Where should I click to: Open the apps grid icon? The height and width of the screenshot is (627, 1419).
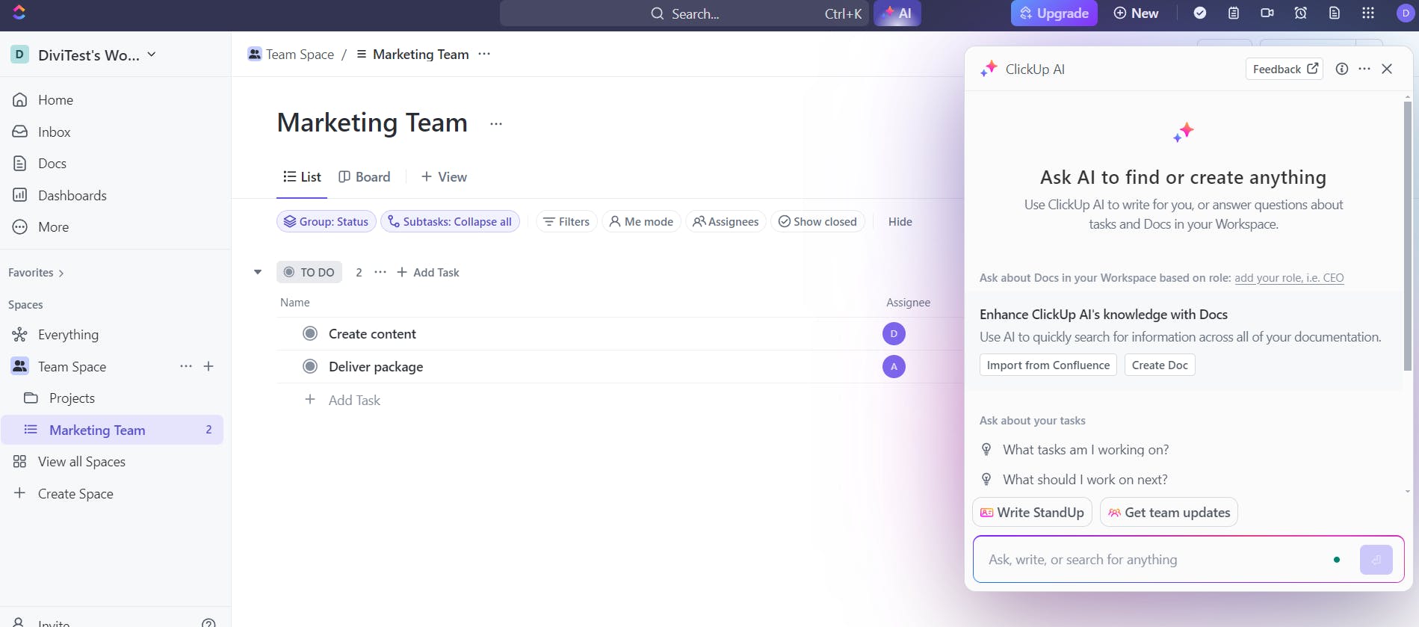point(1368,13)
